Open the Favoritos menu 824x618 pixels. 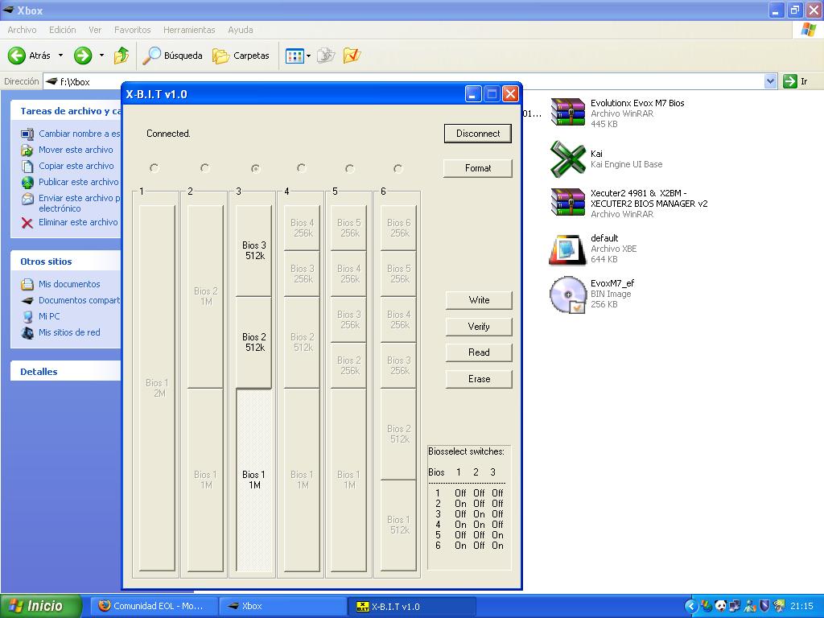coord(132,30)
